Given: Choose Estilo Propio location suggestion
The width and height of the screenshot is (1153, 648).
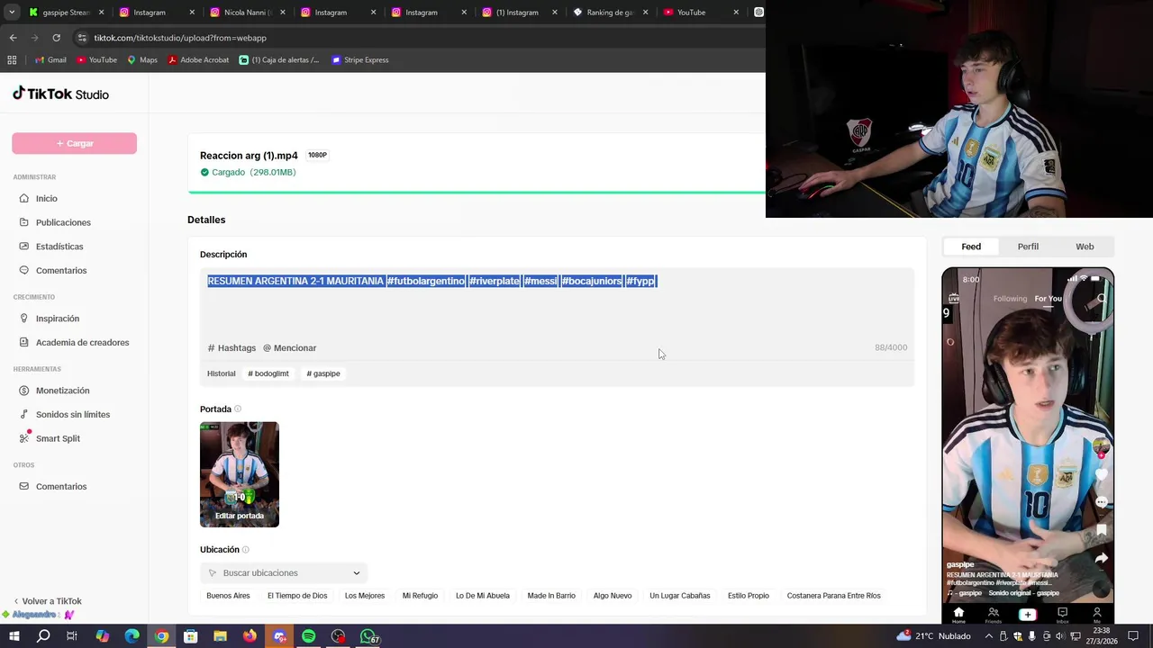Looking at the screenshot, I should tap(749, 596).
